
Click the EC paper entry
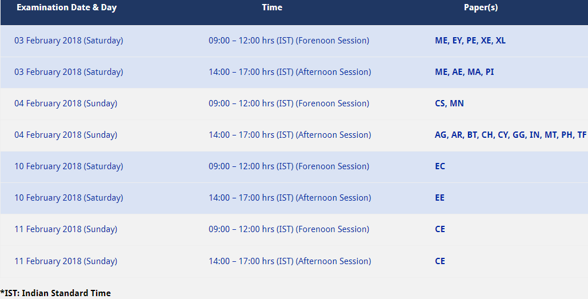click(x=440, y=166)
